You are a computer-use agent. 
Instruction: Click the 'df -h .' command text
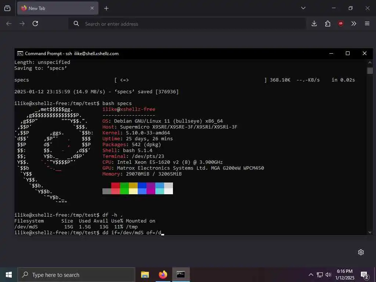112,215
